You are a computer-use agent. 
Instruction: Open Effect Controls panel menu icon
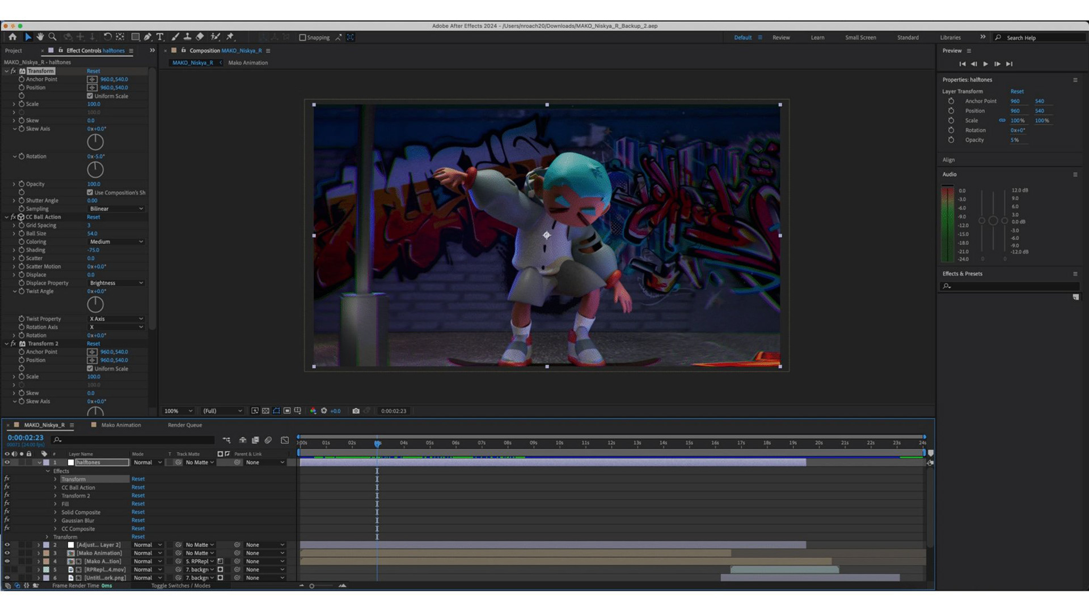point(131,50)
